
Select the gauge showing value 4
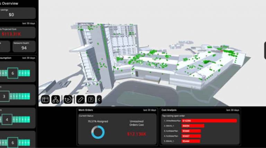pyautogui.click(x=7, y=119)
